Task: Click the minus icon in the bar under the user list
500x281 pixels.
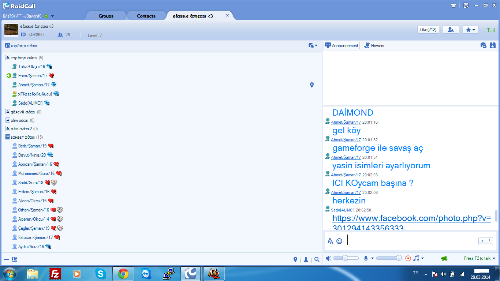Action: 6,259
